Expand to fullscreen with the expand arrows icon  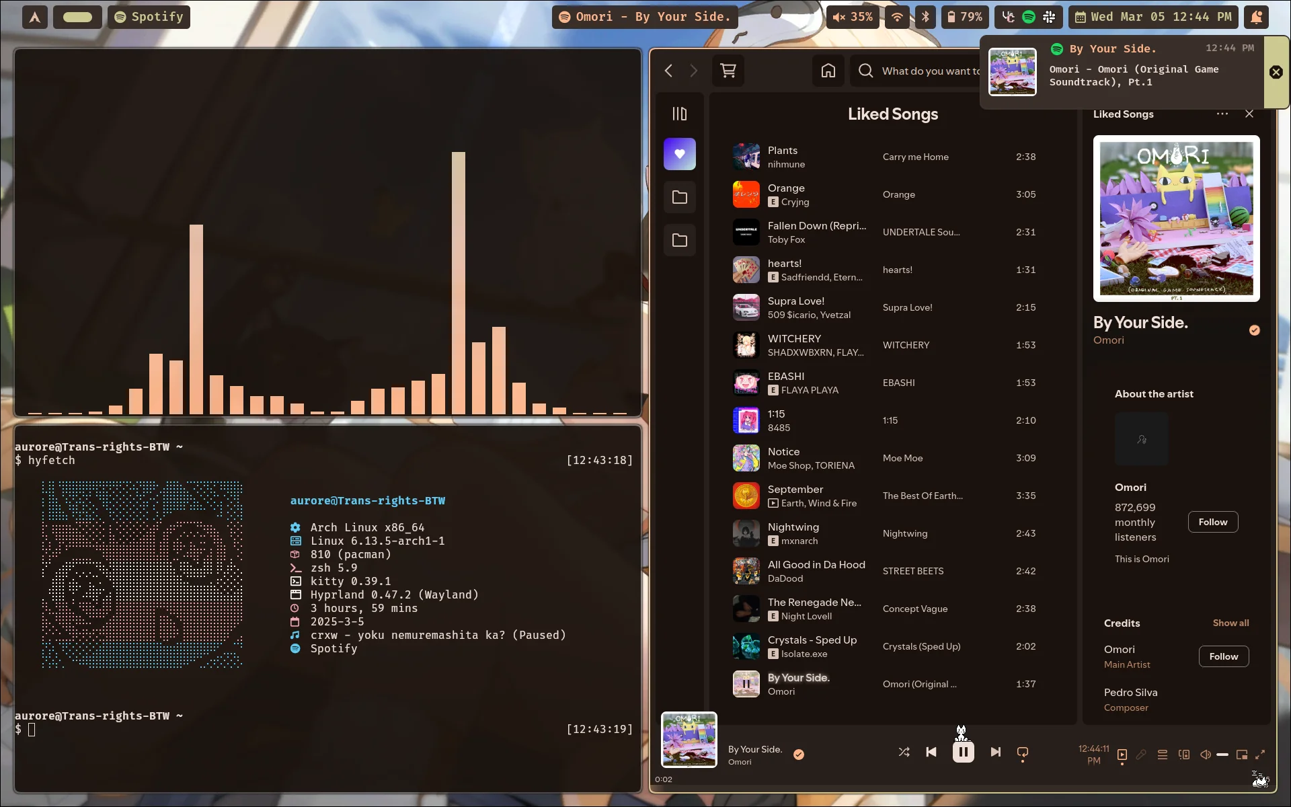pos(1259,755)
